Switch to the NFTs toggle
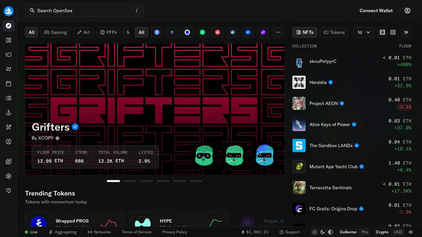This screenshot has width=422, height=237. pyautogui.click(x=305, y=32)
